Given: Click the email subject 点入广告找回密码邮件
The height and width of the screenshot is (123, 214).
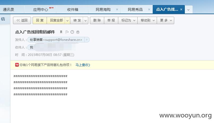Looking at the screenshot, I should click(35, 32).
